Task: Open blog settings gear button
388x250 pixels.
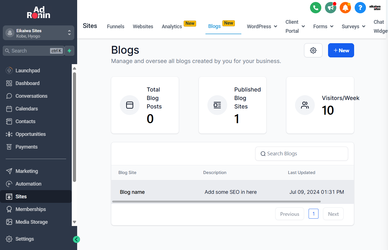Action: coord(313,50)
